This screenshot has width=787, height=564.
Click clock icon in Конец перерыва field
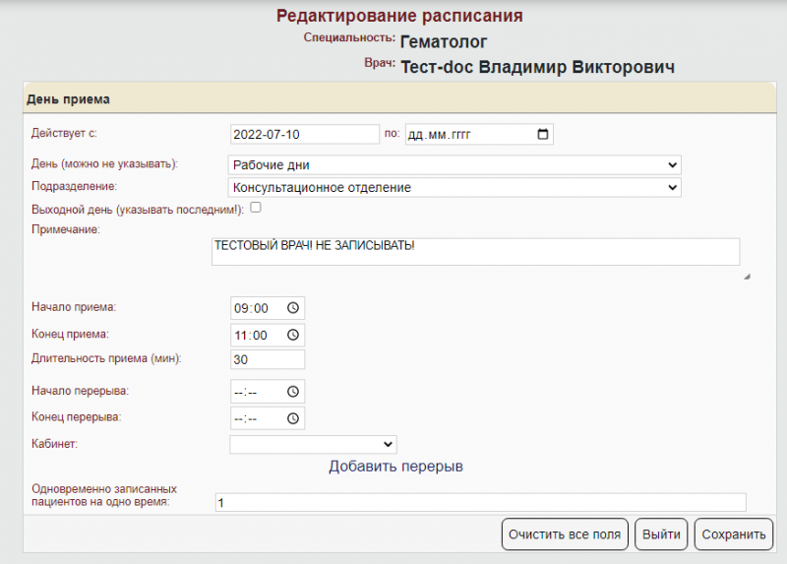click(292, 418)
